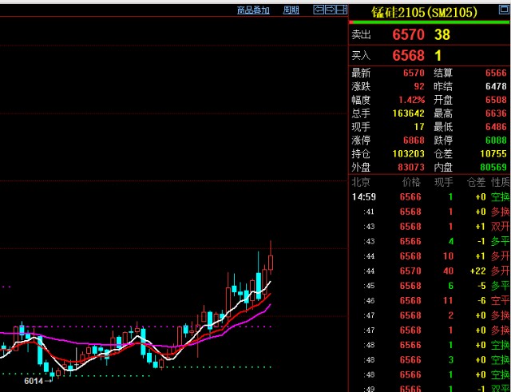Click the 性质 column header
This screenshot has height=392, width=511.
point(501,182)
